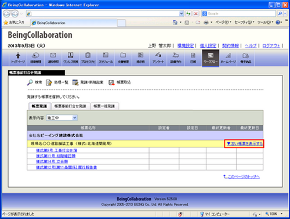
Task: Open the 表示内容 dropdown showing 施工中
Action: 62,118
